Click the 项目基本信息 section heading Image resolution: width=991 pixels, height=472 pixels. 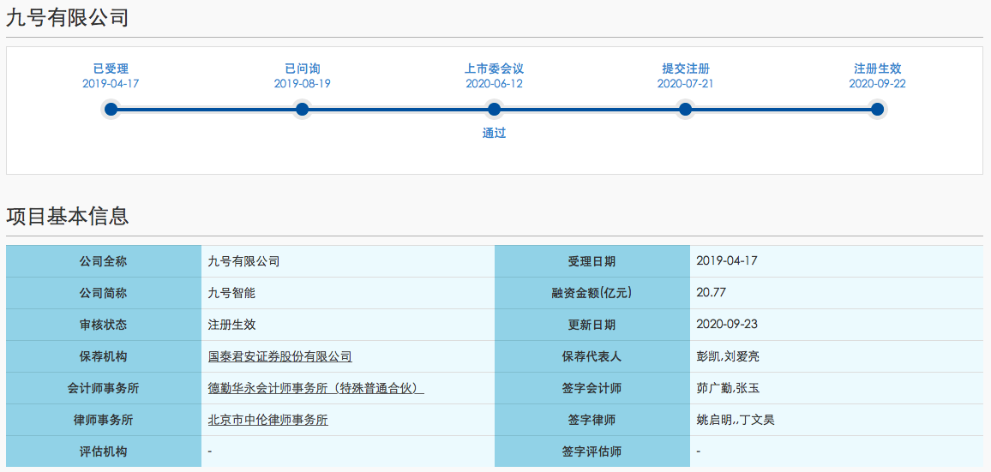[x=67, y=217]
